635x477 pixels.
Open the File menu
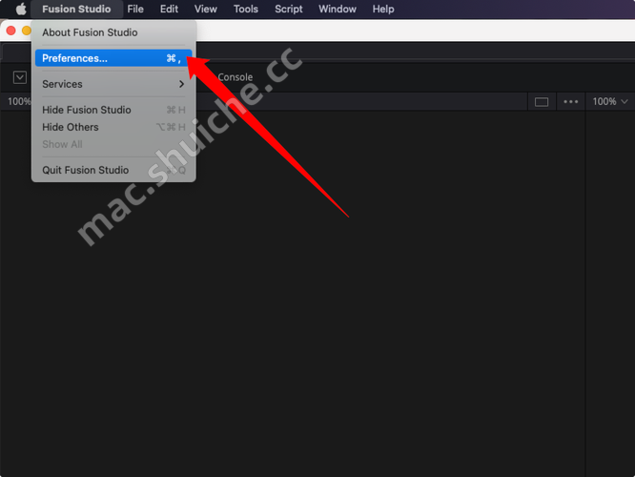pyautogui.click(x=135, y=9)
